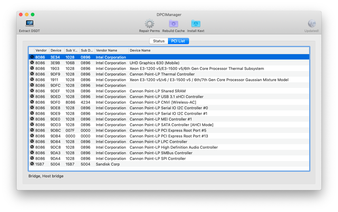Select the PCI List tab
338x212 pixels.
coord(178,41)
